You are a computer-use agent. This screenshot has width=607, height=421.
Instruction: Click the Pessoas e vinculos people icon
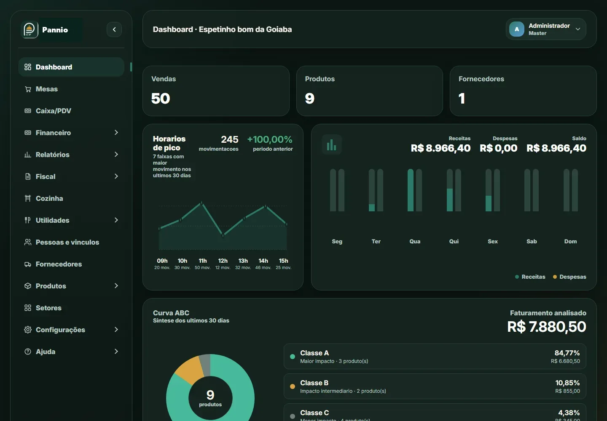click(x=28, y=242)
